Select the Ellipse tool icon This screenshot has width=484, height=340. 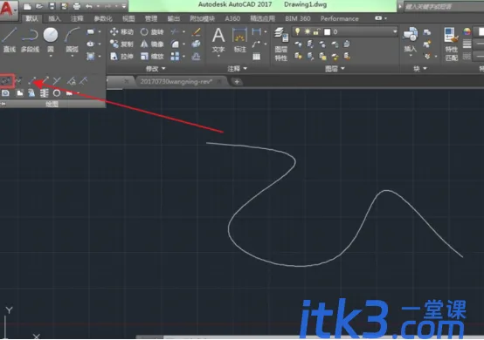(91, 44)
